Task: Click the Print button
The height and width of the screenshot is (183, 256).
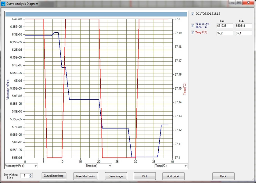Action: [x=145, y=176]
